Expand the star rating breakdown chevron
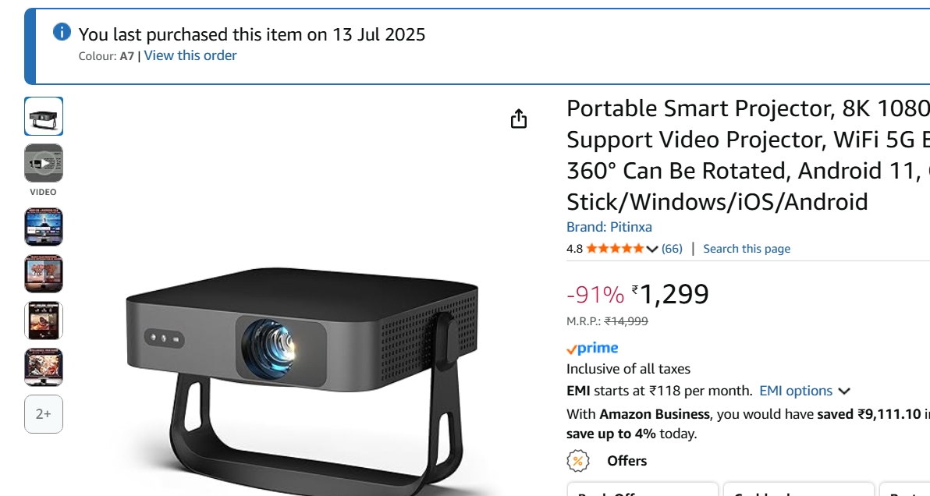This screenshot has width=930, height=496. [651, 248]
